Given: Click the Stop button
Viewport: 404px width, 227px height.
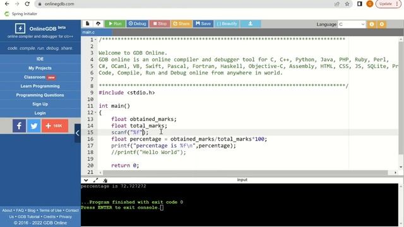Looking at the screenshot, I should pos(160,24).
